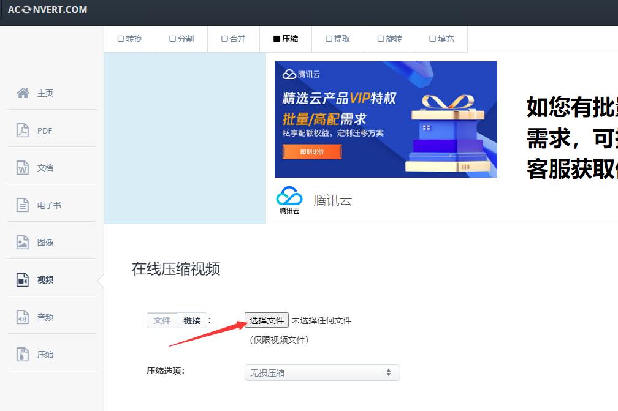Open the 无损压缩 compression options dropdown

click(x=322, y=372)
